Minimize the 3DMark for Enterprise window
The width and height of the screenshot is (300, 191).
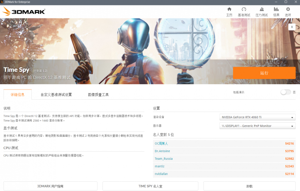point(276,2)
